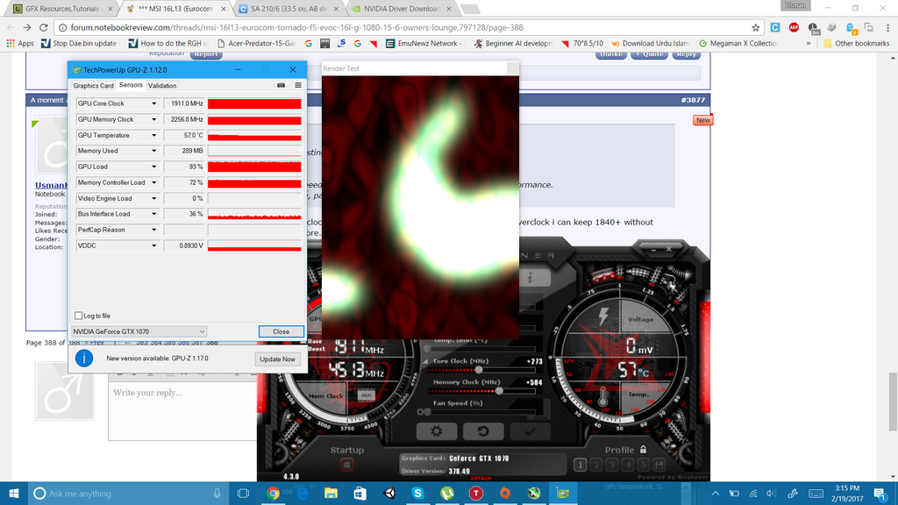
Task: Expand the PerfCap Reason sensor dropdown
Action: coord(153,230)
